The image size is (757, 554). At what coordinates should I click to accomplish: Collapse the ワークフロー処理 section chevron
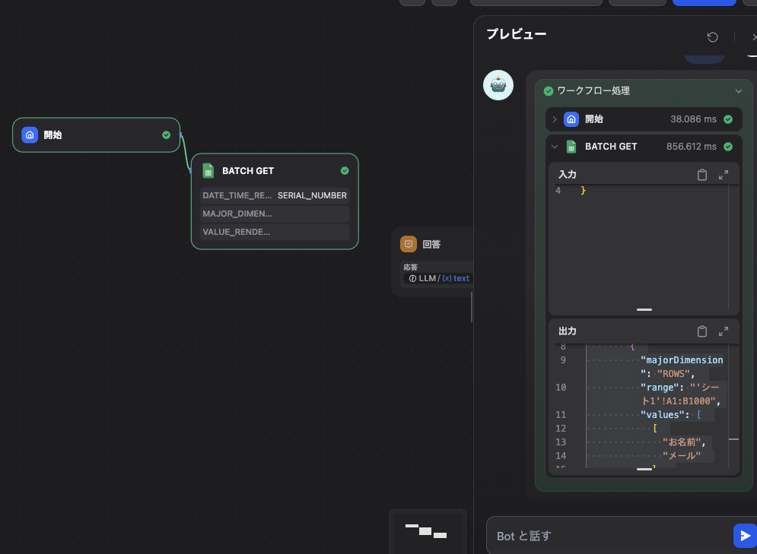tap(738, 91)
